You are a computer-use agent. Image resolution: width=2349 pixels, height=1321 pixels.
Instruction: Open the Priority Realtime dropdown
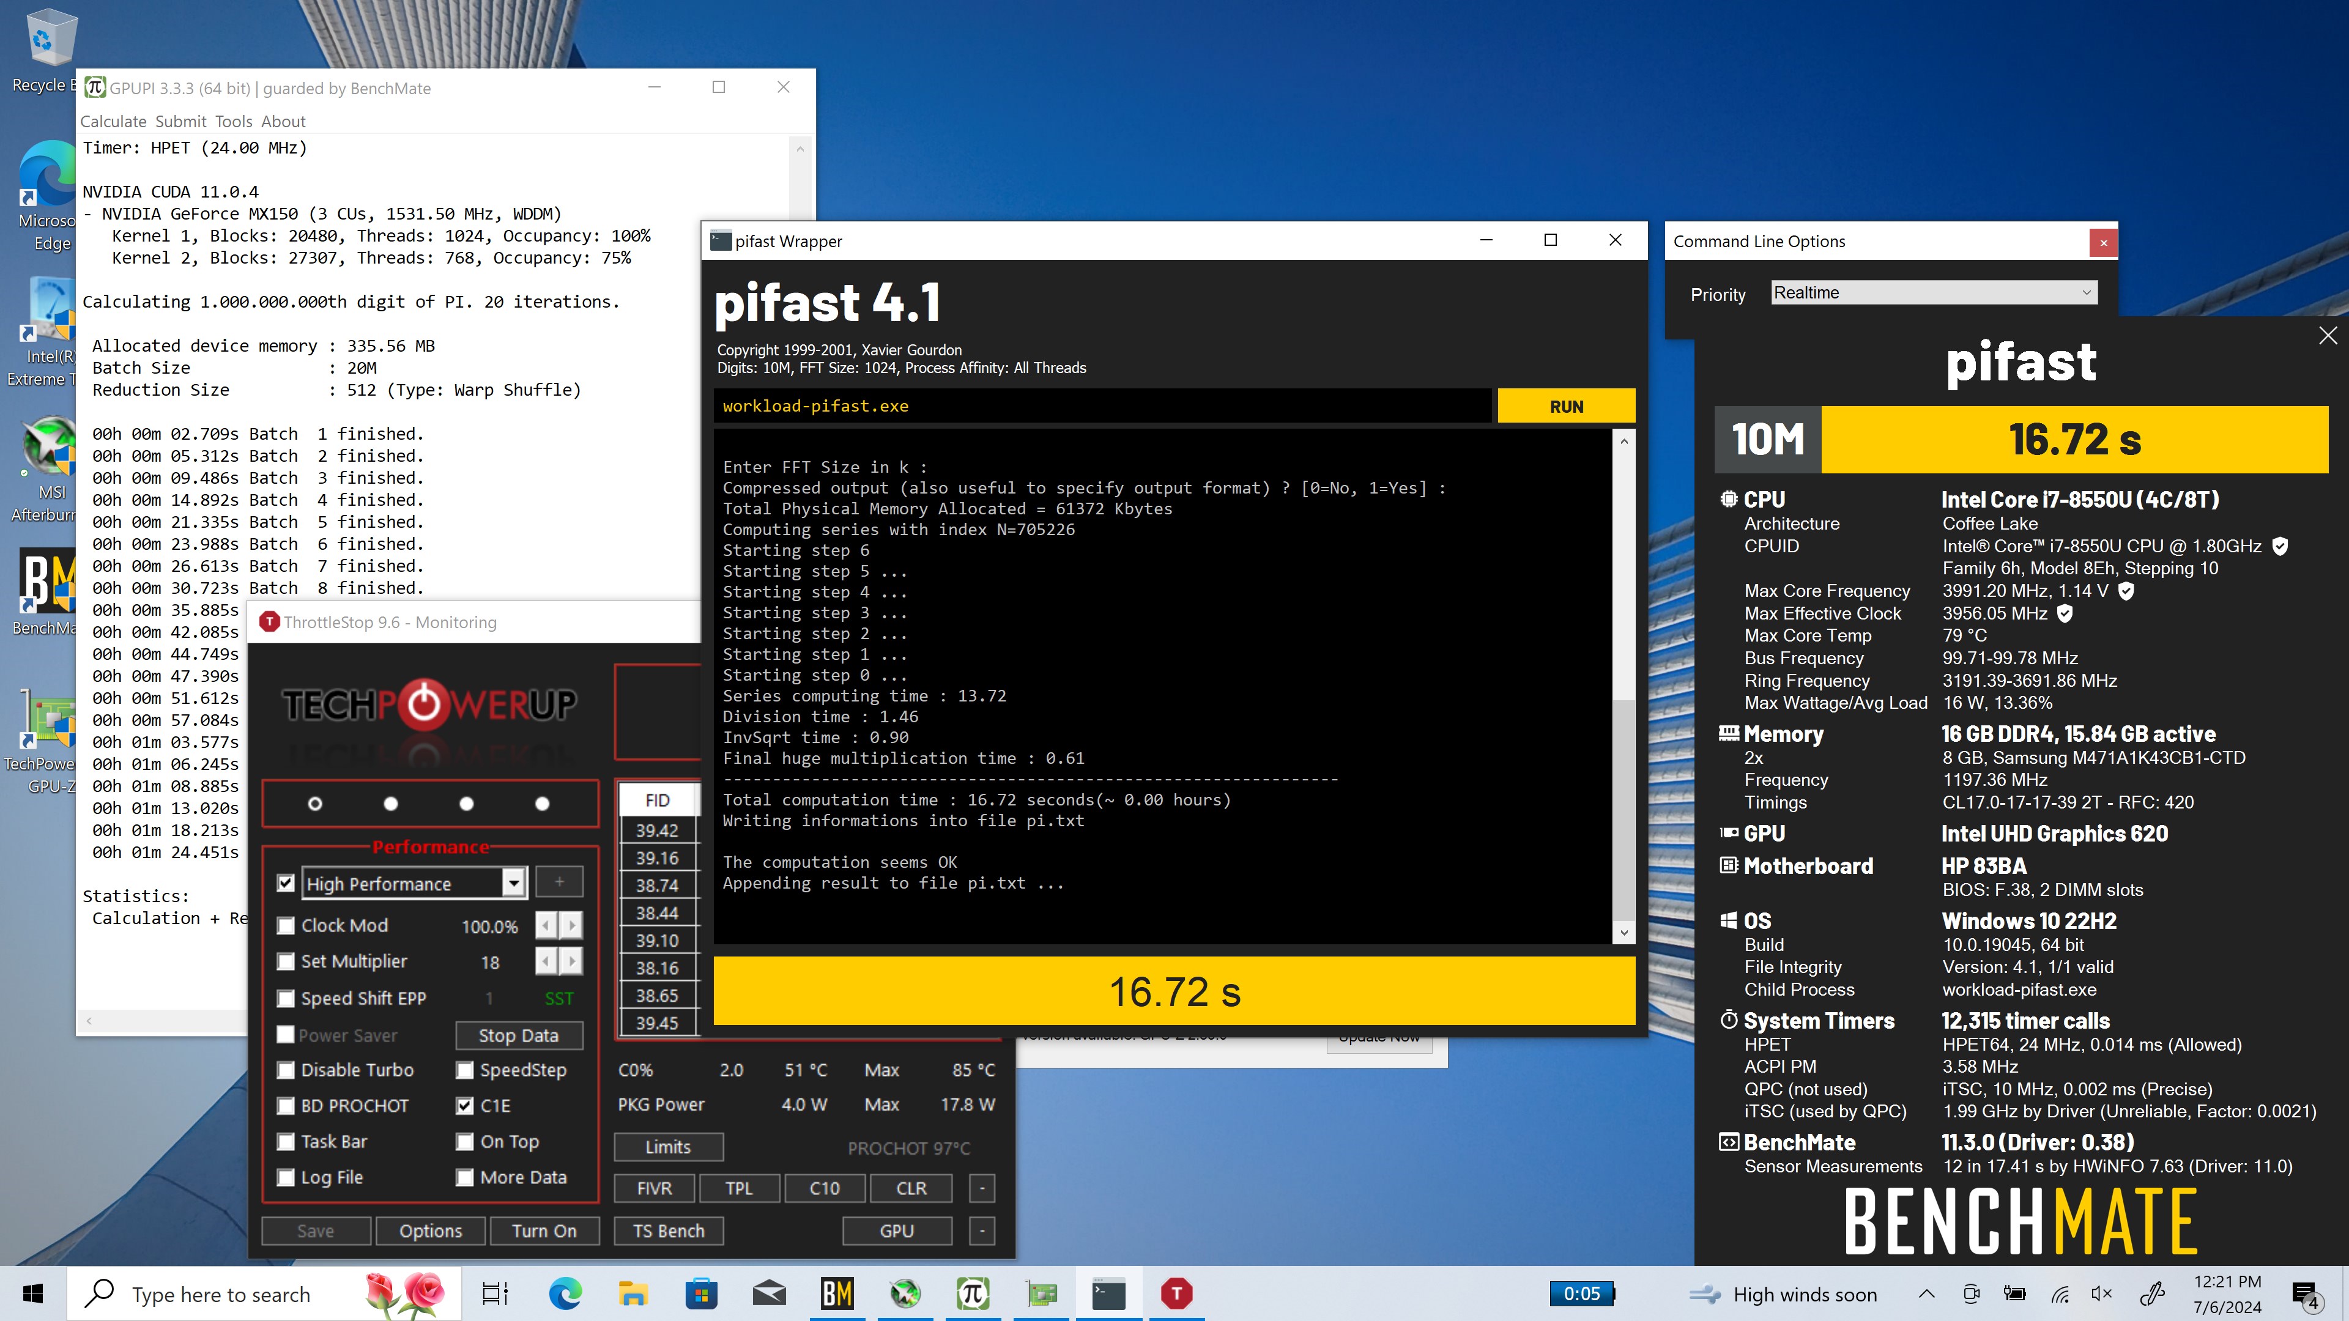click(1933, 293)
